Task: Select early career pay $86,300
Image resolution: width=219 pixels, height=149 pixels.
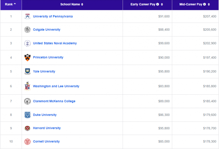Action: pos(164,115)
